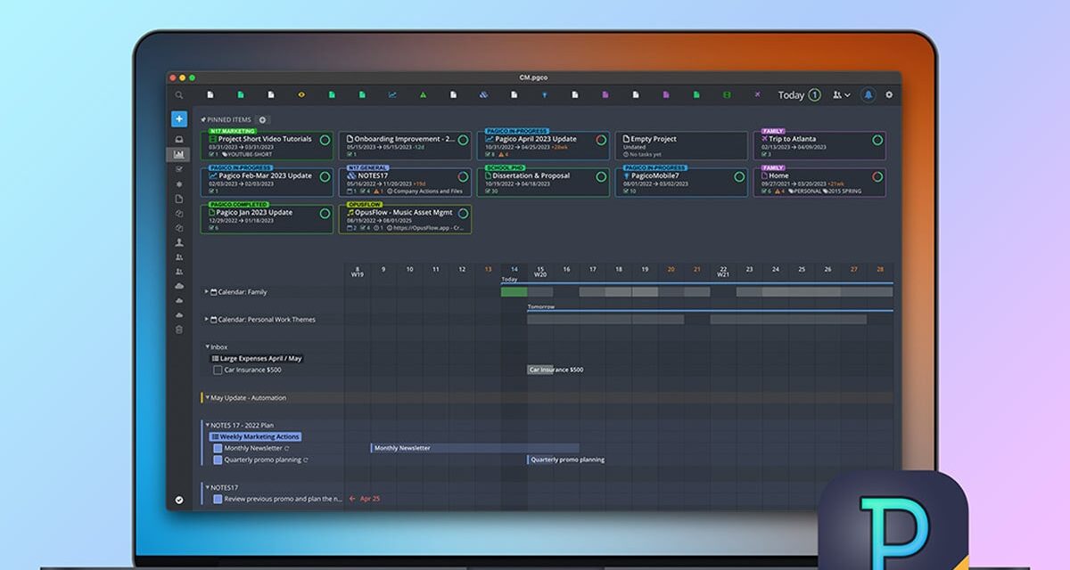This screenshot has width=1070, height=570.
Task: Collapse NOTES 17 - 2022 Plan section
Action: tap(208, 426)
